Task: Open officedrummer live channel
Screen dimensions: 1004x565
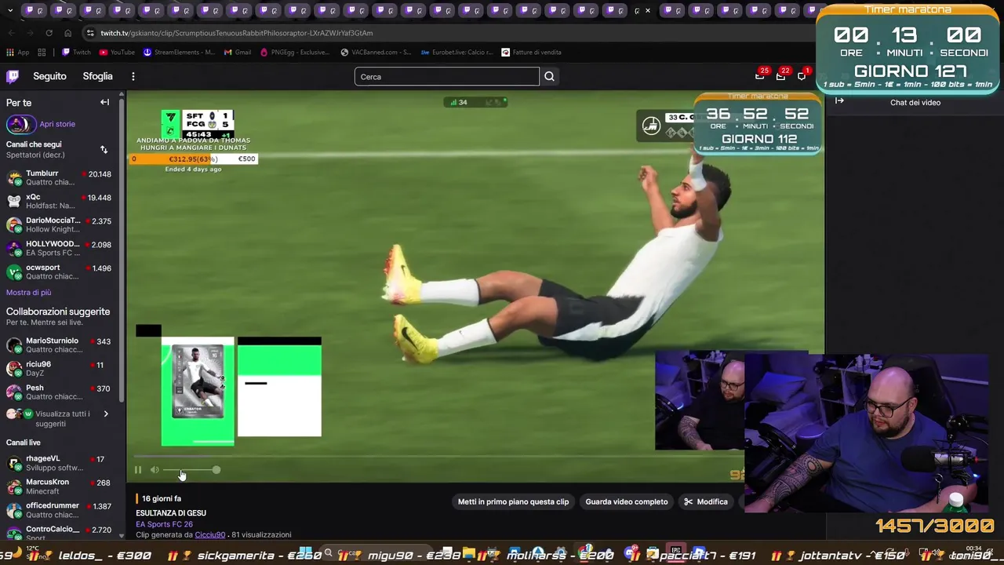Action: pyautogui.click(x=59, y=510)
